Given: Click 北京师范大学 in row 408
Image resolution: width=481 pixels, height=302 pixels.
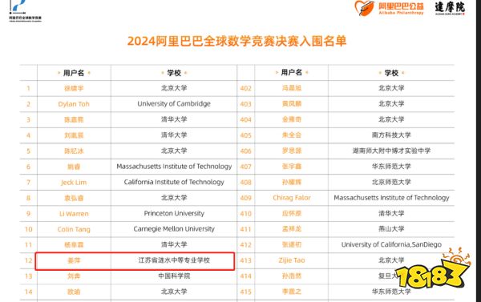Looking at the screenshot, I should [x=391, y=182].
